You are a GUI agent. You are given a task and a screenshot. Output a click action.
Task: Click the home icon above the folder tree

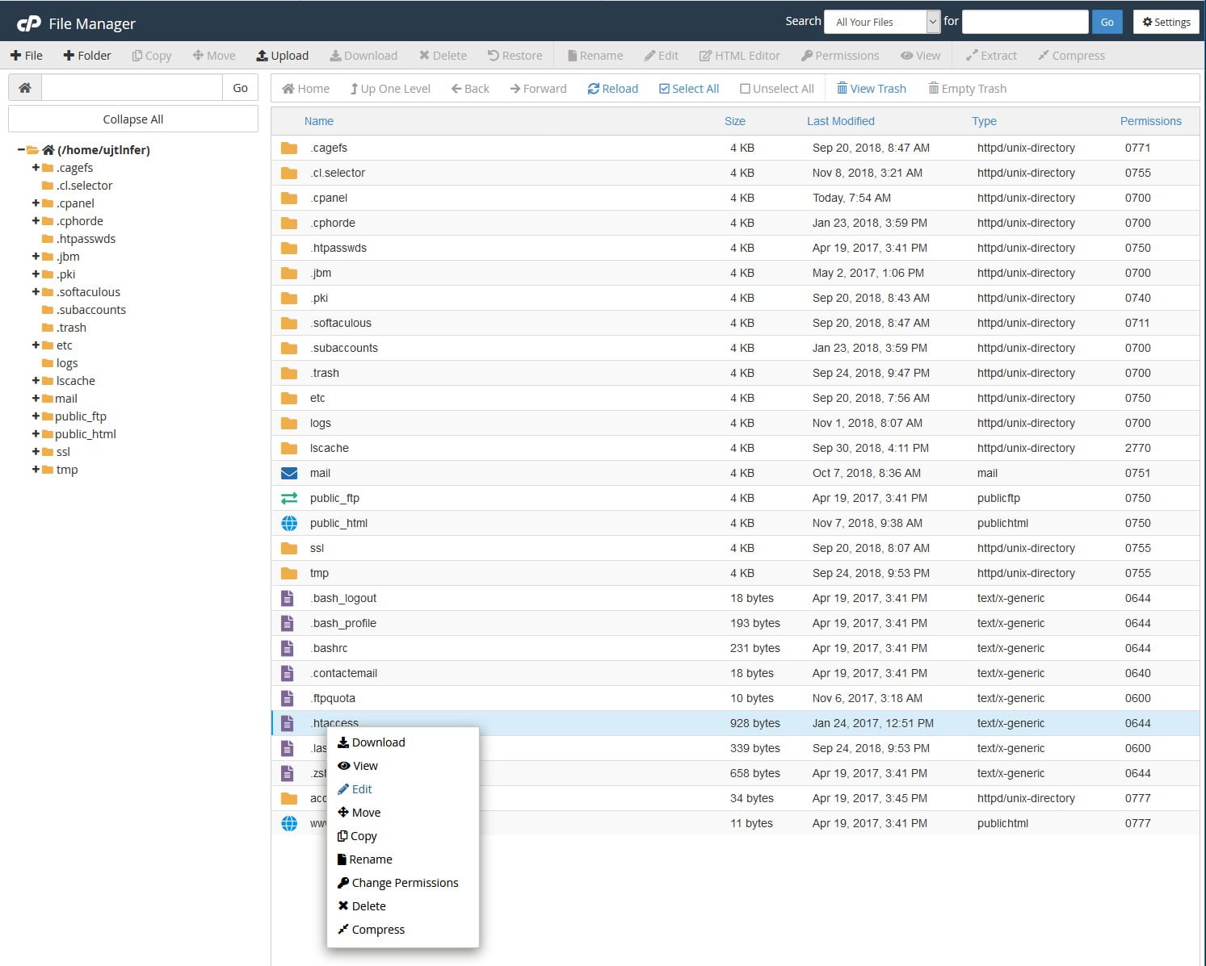click(x=24, y=86)
